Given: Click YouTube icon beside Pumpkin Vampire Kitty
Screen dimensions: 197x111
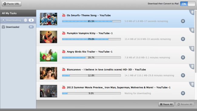Looking at the screenshot, I should [64, 33].
